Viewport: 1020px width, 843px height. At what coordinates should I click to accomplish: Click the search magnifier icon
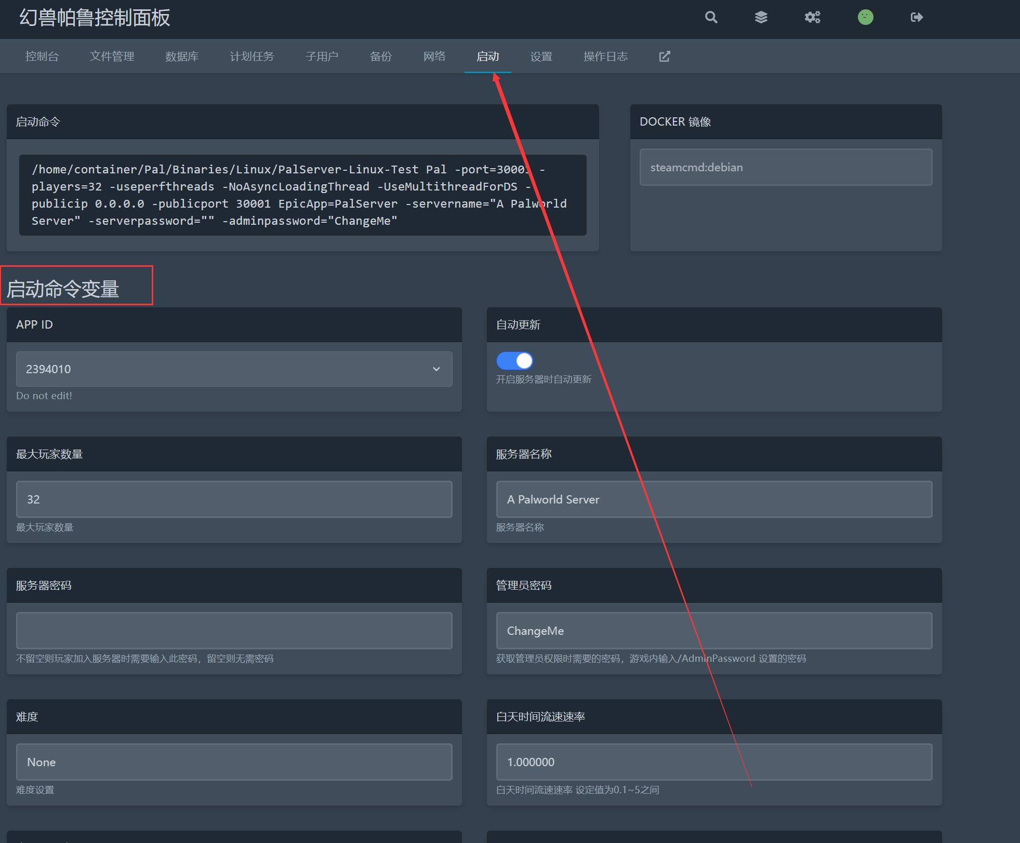click(x=711, y=17)
